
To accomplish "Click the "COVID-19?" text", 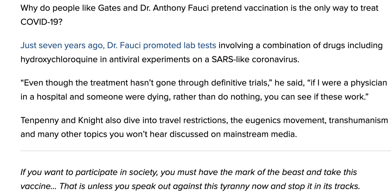I will (x=41, y=22).
